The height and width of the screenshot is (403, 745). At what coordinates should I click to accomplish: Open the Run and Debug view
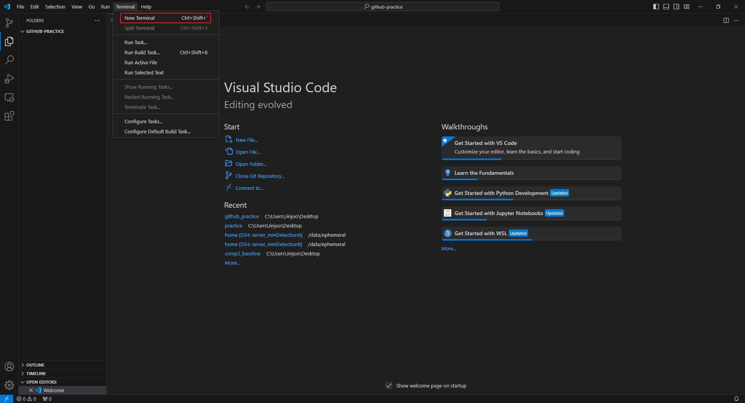[9, 79]
